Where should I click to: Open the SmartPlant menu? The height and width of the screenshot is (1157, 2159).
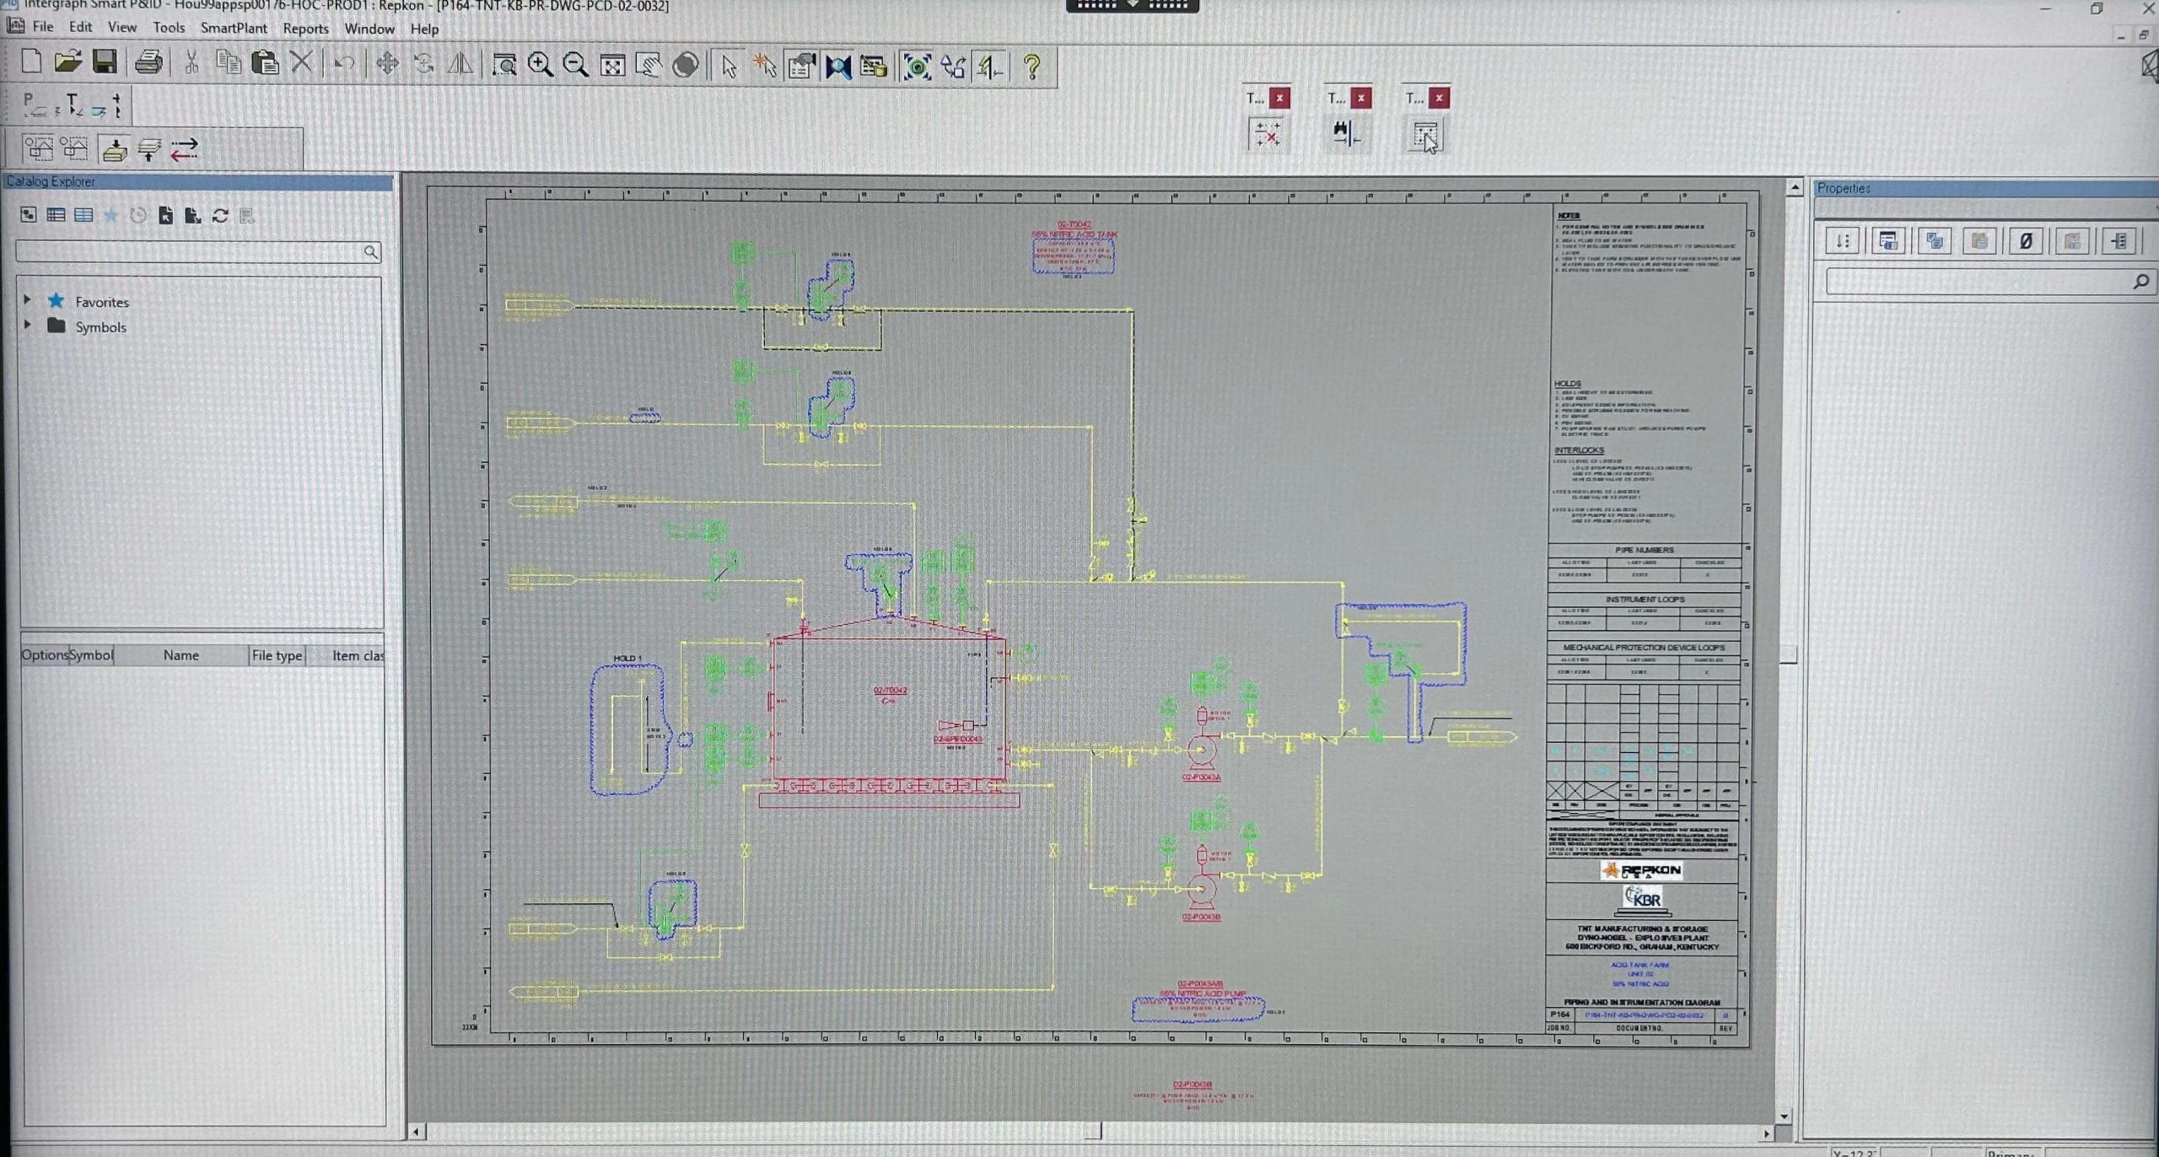point(234,28)
